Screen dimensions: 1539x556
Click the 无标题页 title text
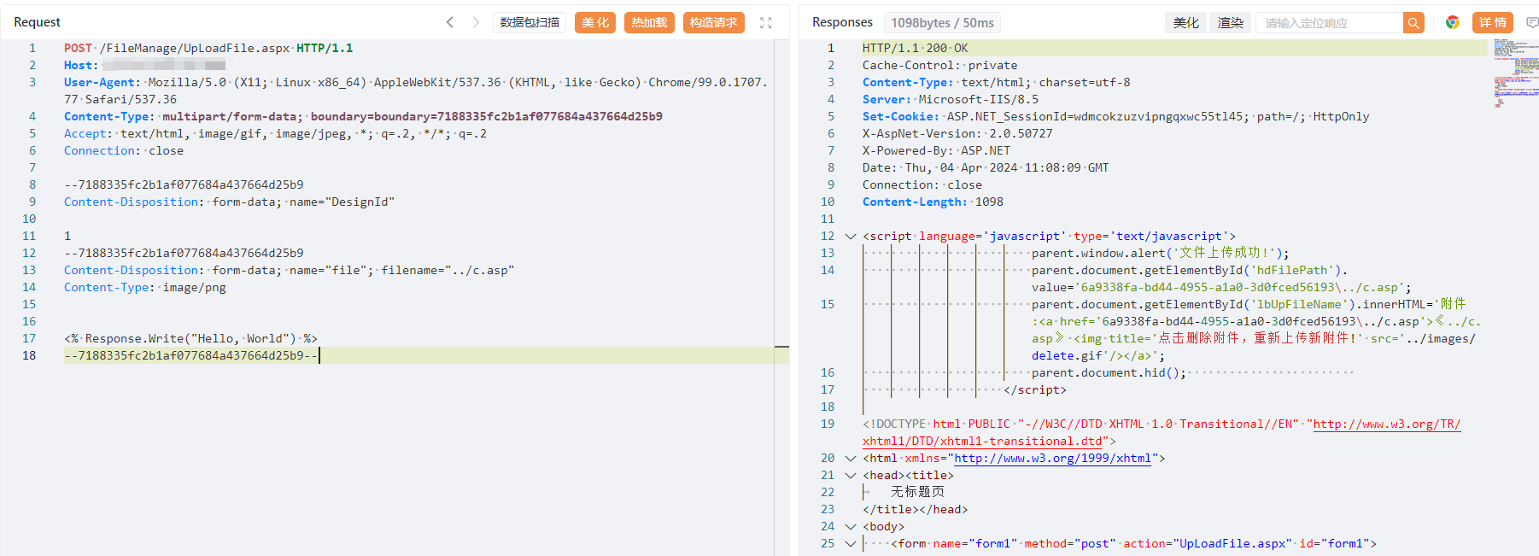pyautogui.click(x=917, y=493)
